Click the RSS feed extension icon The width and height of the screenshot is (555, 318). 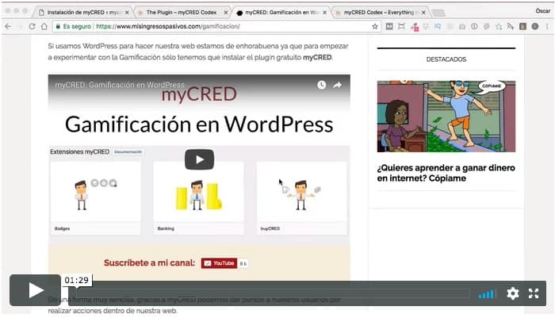coord(511,26)
